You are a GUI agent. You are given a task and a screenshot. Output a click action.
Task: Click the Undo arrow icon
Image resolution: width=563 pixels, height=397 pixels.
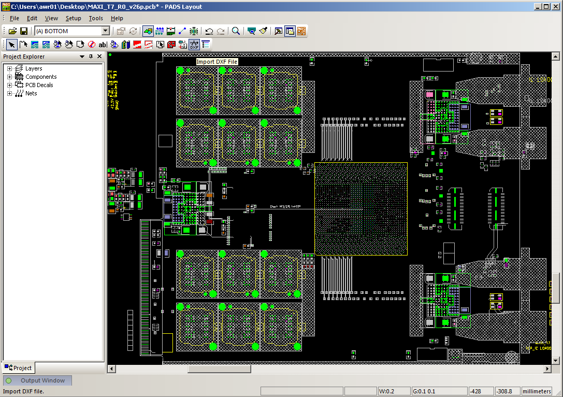209,31
